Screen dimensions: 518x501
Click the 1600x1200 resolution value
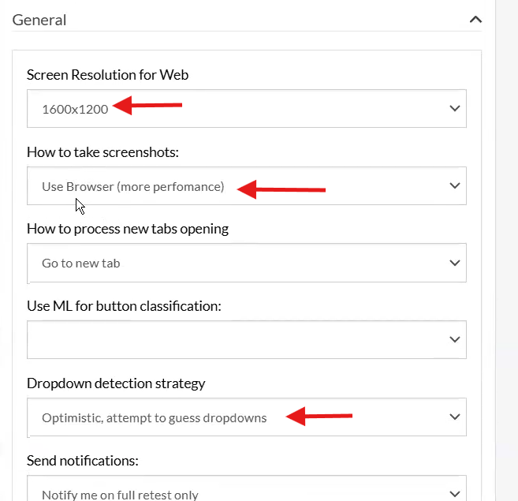[x=75, y=110]
